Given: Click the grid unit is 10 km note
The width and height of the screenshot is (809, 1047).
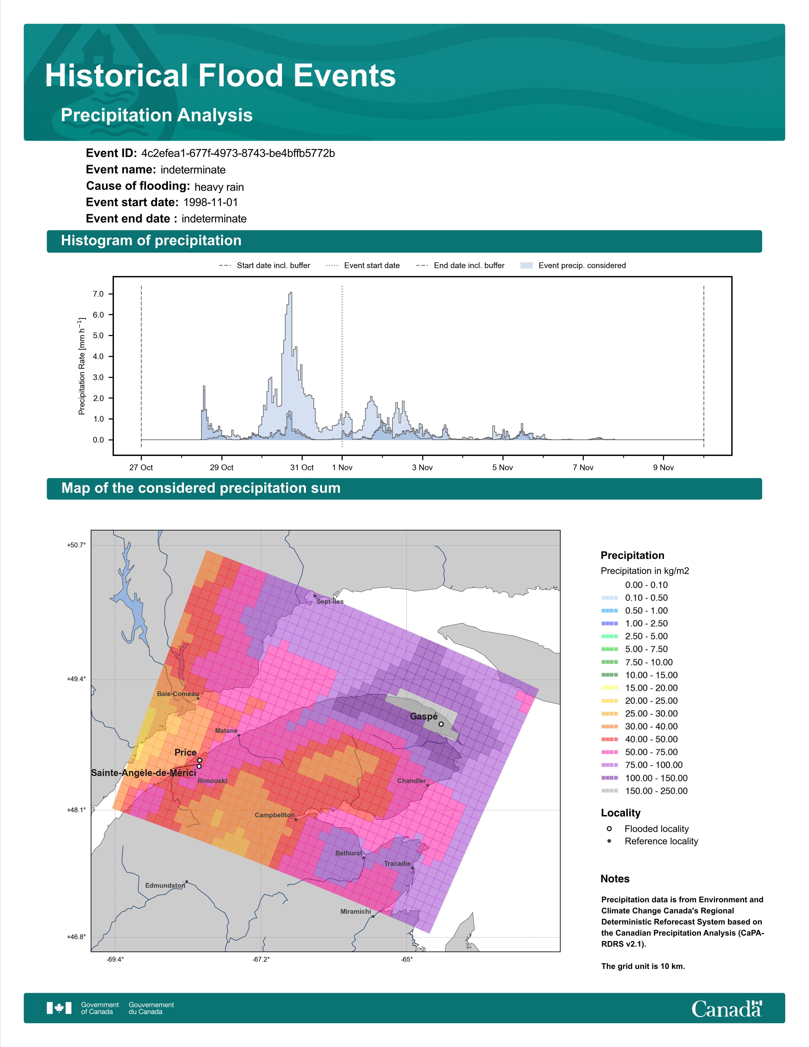Looking at the screenshot, I should [643, 966].
